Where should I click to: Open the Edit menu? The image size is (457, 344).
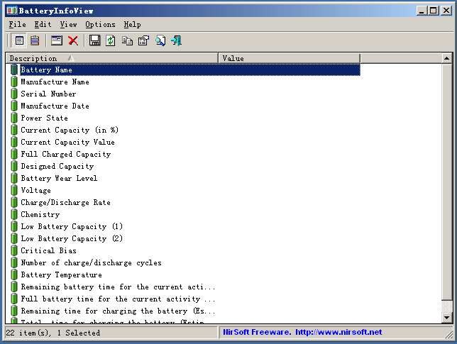(43, 24)
